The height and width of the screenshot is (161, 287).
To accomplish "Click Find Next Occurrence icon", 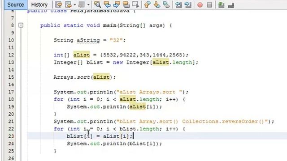I will [117, 5].
